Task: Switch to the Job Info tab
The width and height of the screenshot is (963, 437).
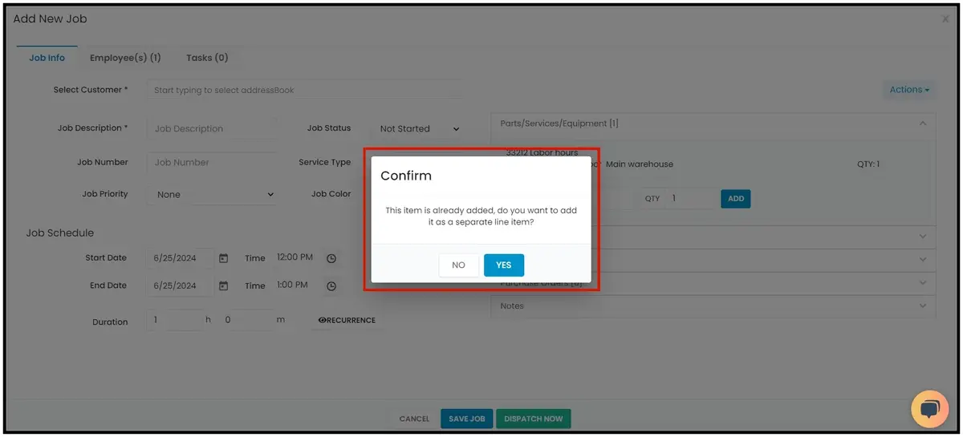Action: click(x=47, y=58)
